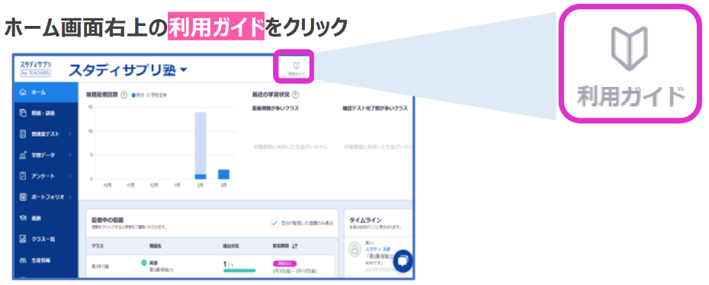
Task: Open the スタディサプリ塾 school selector dropdown
Action: point(128,70)
